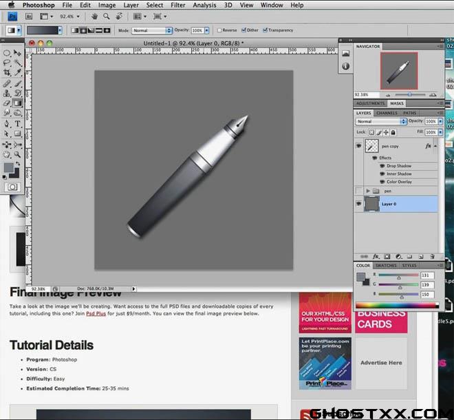
Task: Select the History Brush tool
Action: coord(18,94)
